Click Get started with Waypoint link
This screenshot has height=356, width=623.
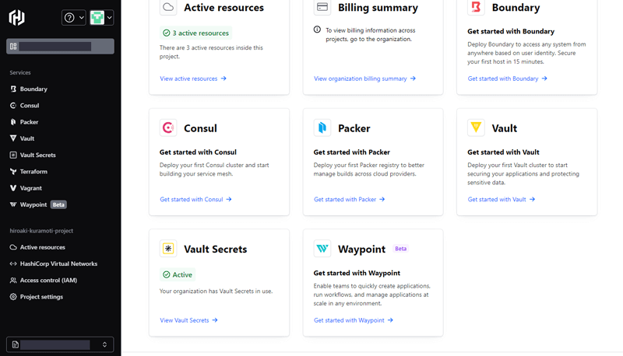point(354,320)
